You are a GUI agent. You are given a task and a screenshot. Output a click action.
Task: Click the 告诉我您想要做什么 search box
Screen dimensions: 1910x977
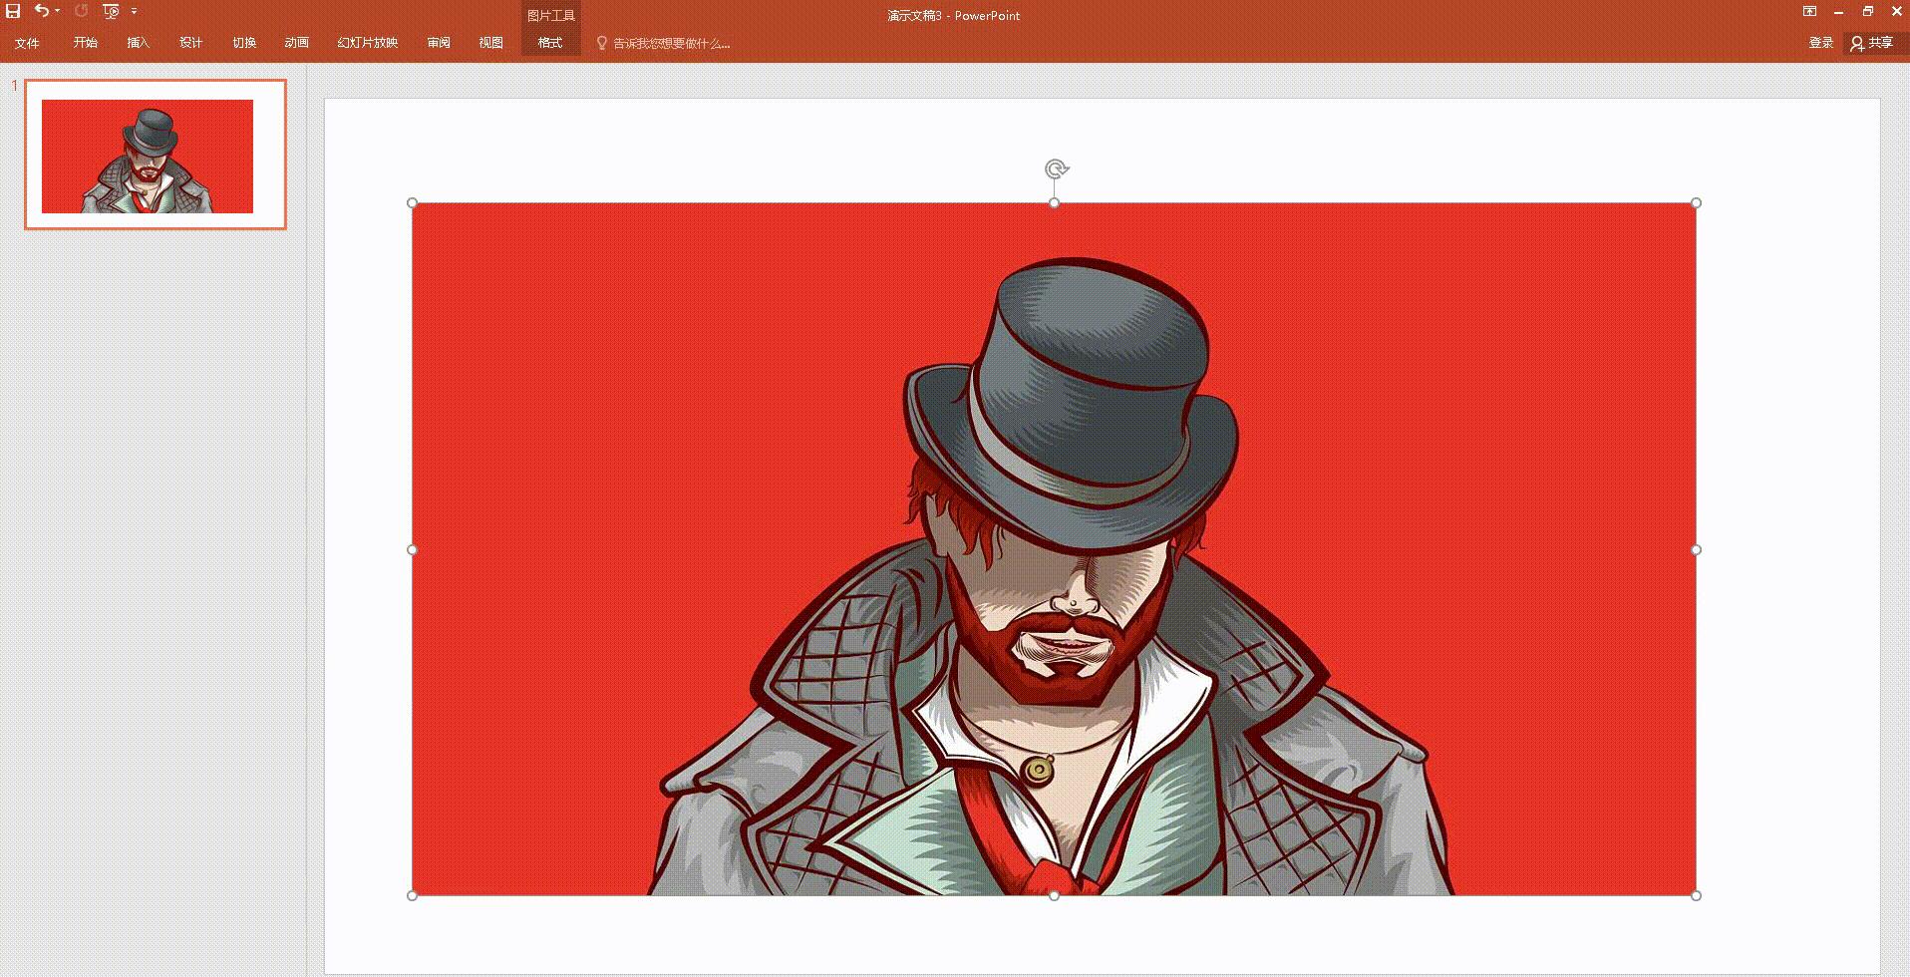[x=664, y=43]
